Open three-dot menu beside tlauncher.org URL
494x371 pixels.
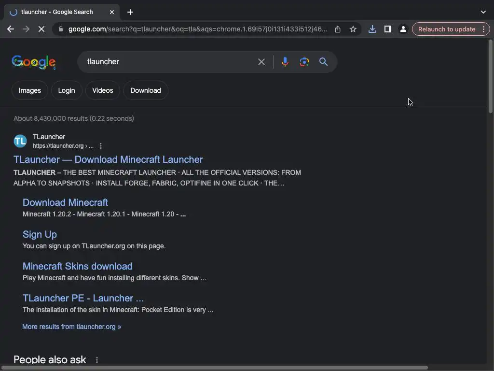click(x=100, y=146)
